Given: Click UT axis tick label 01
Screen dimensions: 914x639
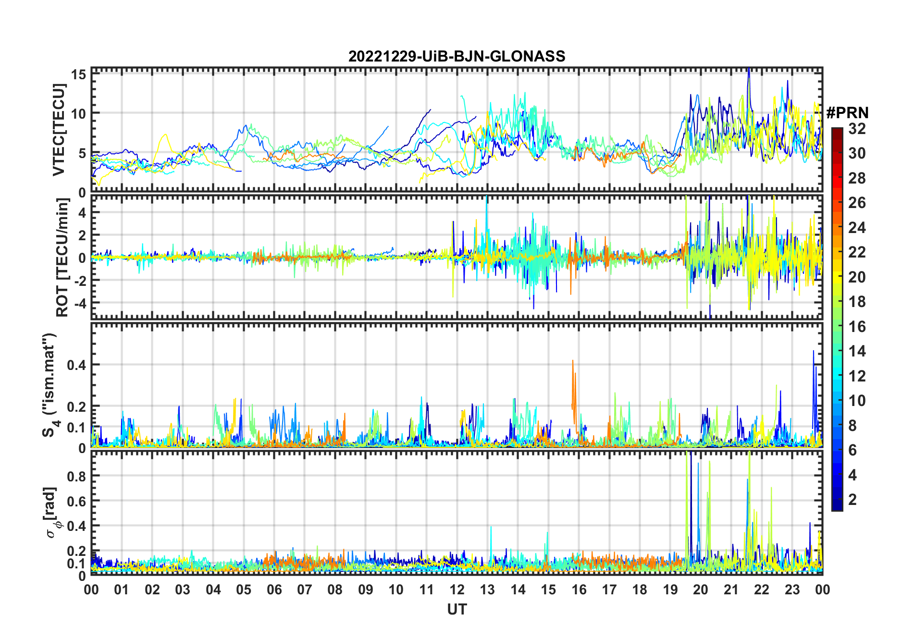Looking at the screenshot, I should coord(122,590).
